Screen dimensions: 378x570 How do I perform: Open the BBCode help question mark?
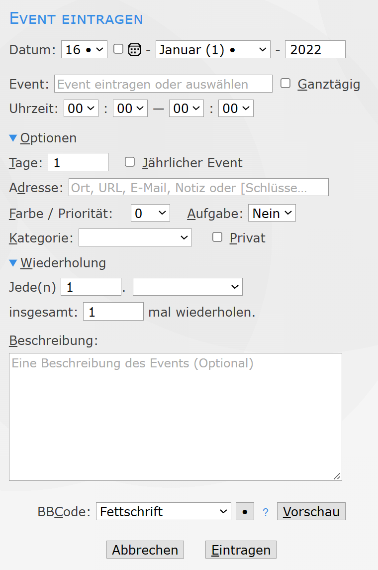tap(266, 512)
